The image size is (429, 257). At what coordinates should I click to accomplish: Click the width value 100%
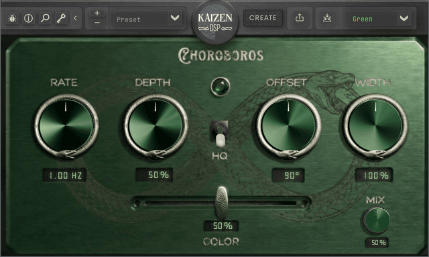coord(374,175)
